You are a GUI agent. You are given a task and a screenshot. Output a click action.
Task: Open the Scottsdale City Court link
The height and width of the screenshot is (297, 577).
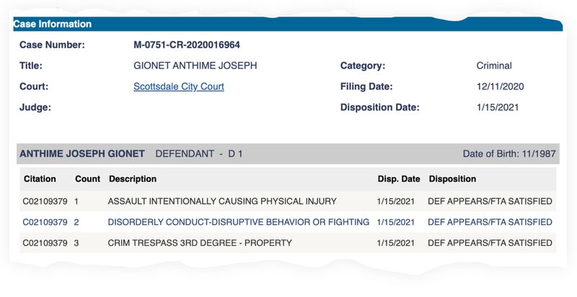click(x=179, y=87)
